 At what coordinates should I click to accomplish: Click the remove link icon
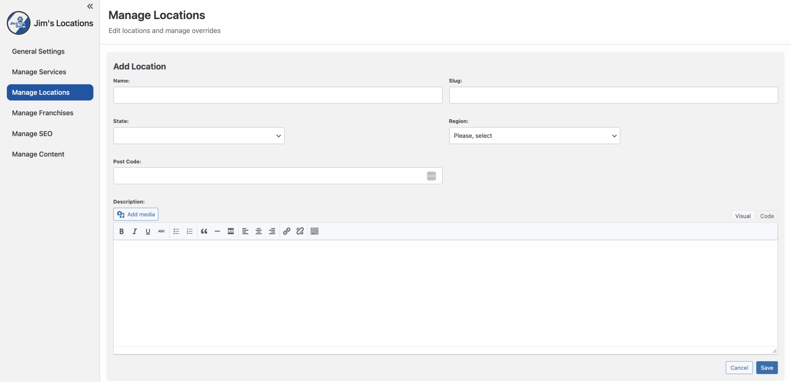click(x=300, y=231)
